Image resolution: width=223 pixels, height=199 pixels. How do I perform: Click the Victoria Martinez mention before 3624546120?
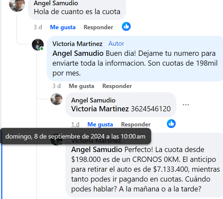point(100,109)
